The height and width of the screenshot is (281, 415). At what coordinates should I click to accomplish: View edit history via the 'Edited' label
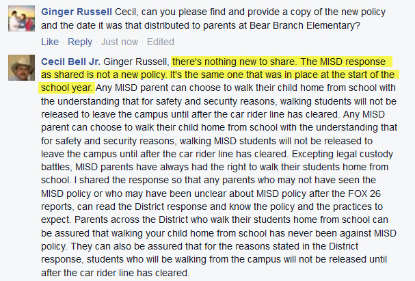[x=161, y=42]
